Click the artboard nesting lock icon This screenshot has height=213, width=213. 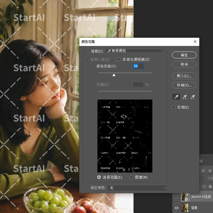click(204, 186)
